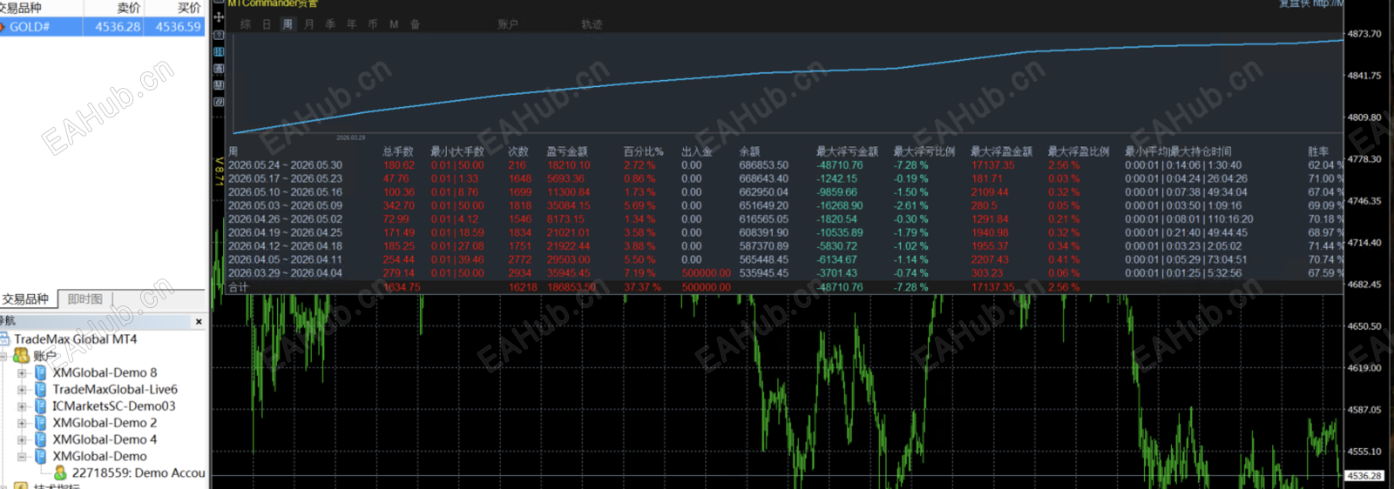This screenshot has height=489, width=1394.
Task: Expand the XMGlobal-Demo 2 server node
Action: point(22,424)
